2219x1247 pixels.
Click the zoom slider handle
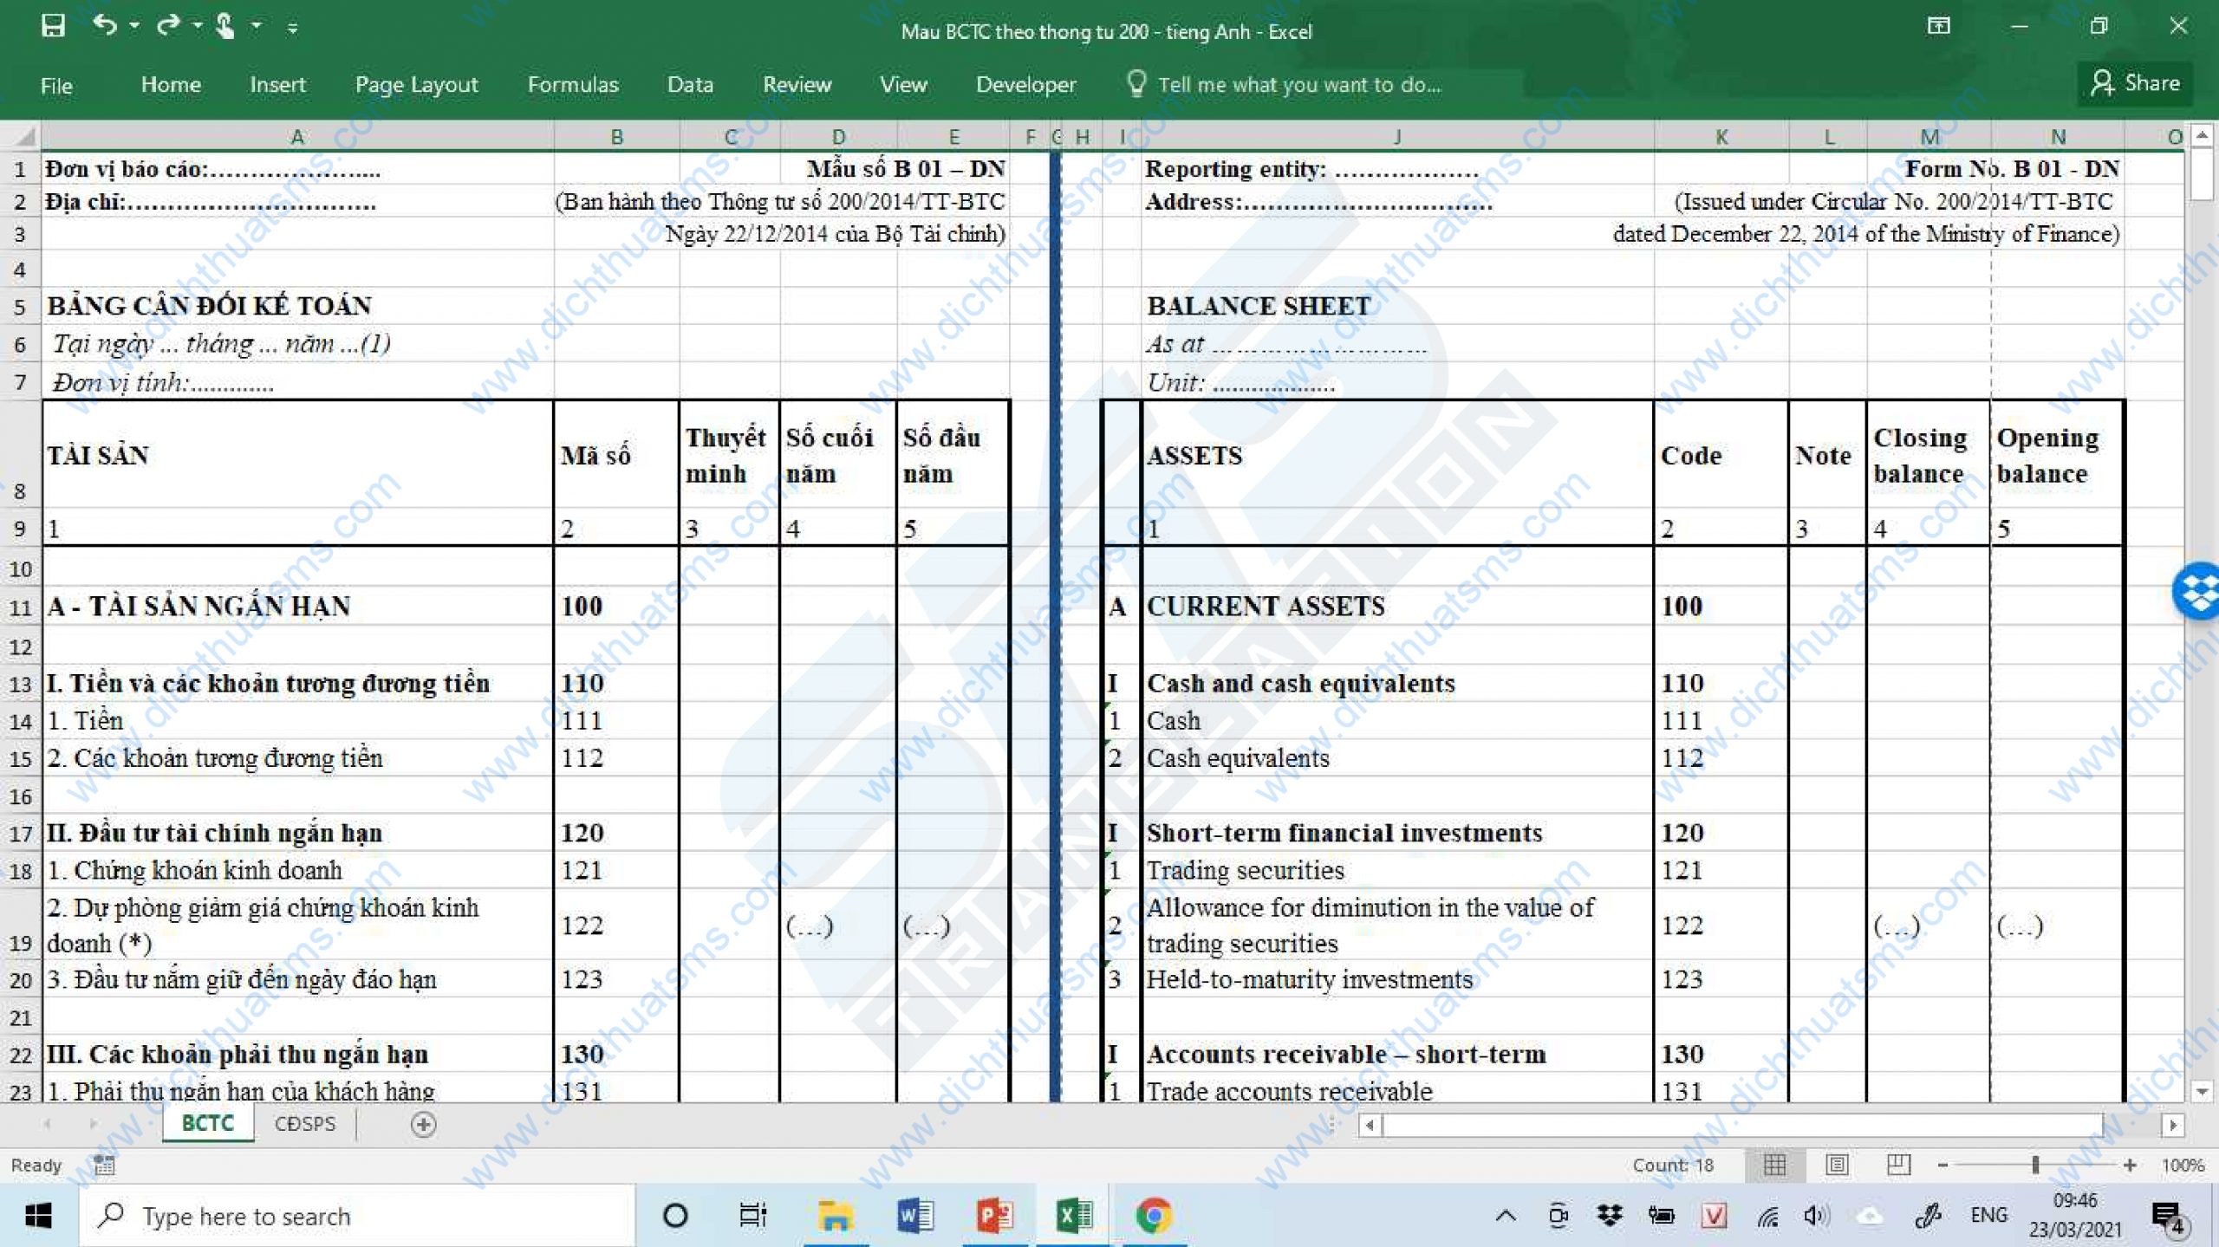[2034, 1165]
